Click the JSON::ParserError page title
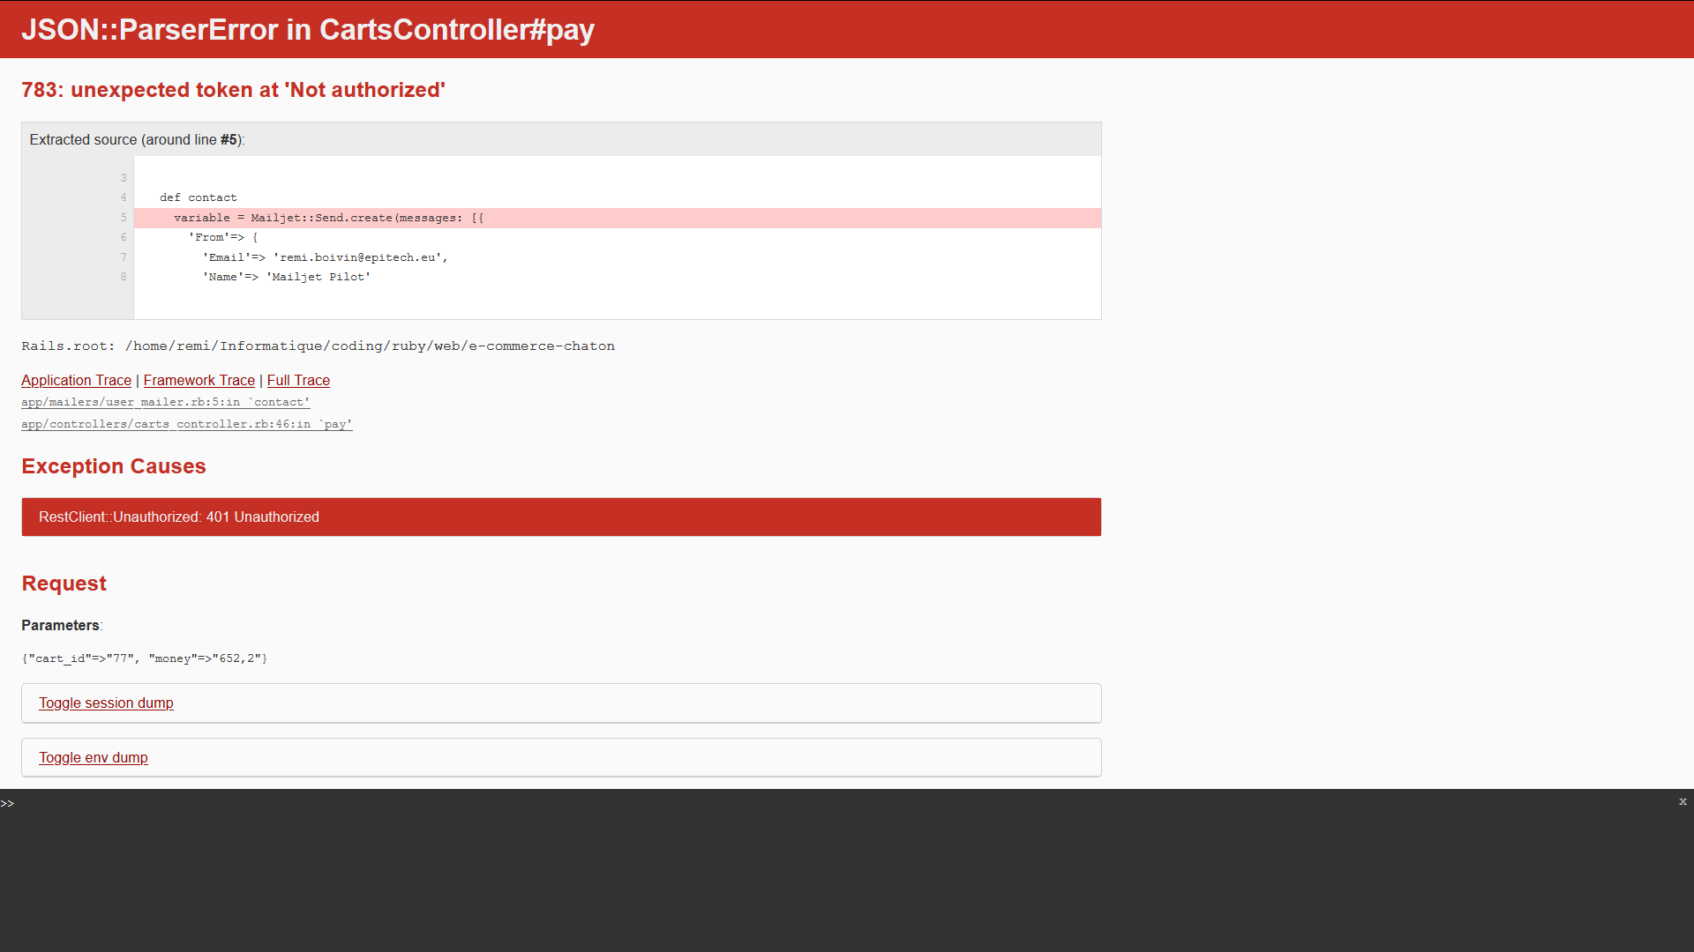The width and height of the screenshot is (1694, 952). pos(308,29)
